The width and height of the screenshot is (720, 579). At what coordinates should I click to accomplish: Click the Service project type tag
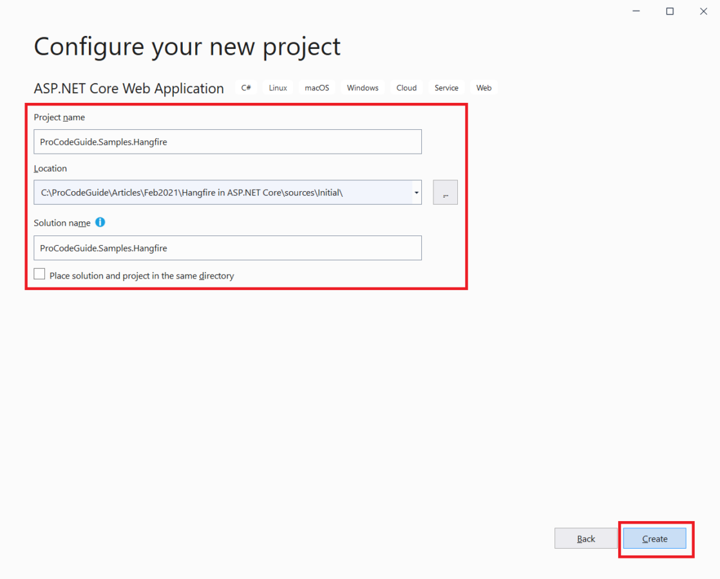point(446,88)
